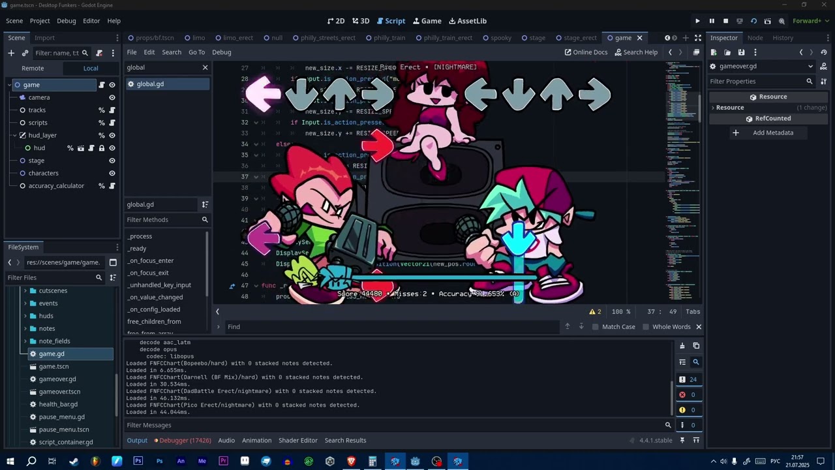Expand the cutscenes folder
Screen dimensions: 835x470
tap(25, 291)
